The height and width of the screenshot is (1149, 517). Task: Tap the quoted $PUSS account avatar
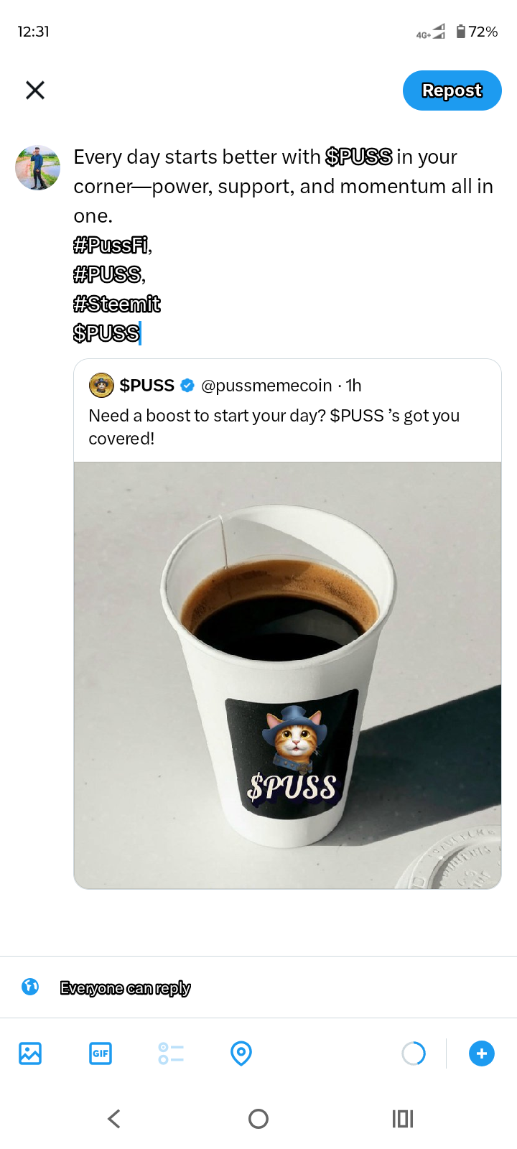pyautogui.click(x=101, y=386)
